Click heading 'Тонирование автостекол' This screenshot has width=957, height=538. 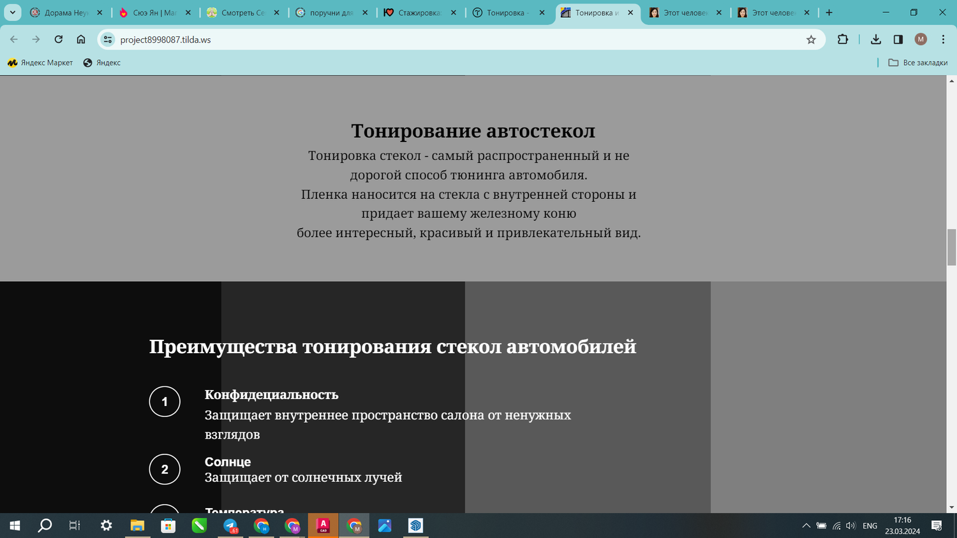coord(473,131)
